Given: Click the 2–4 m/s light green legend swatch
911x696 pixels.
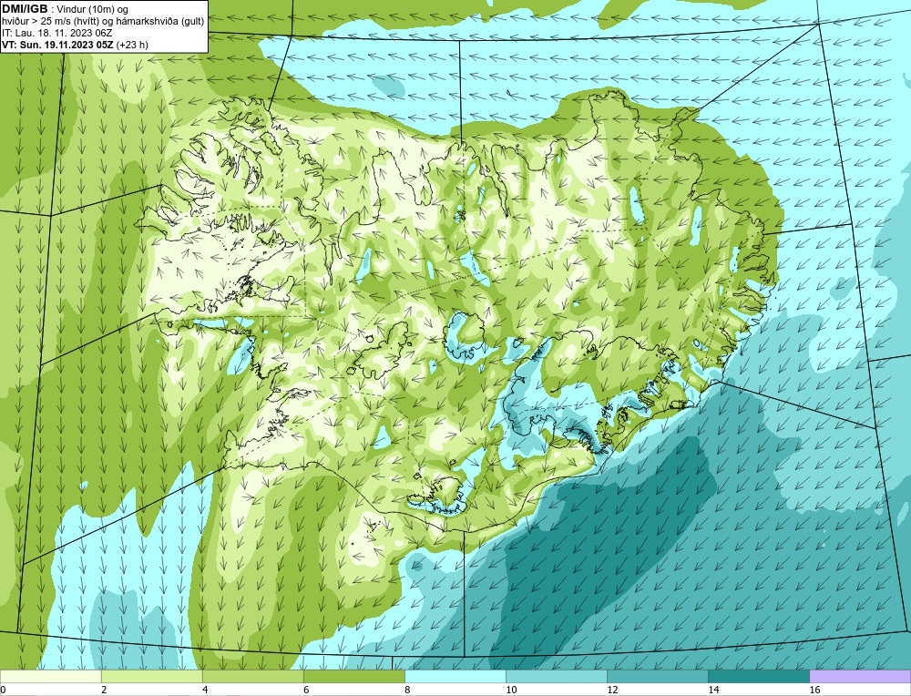Looking at the screenshot, I should (151, 677).
